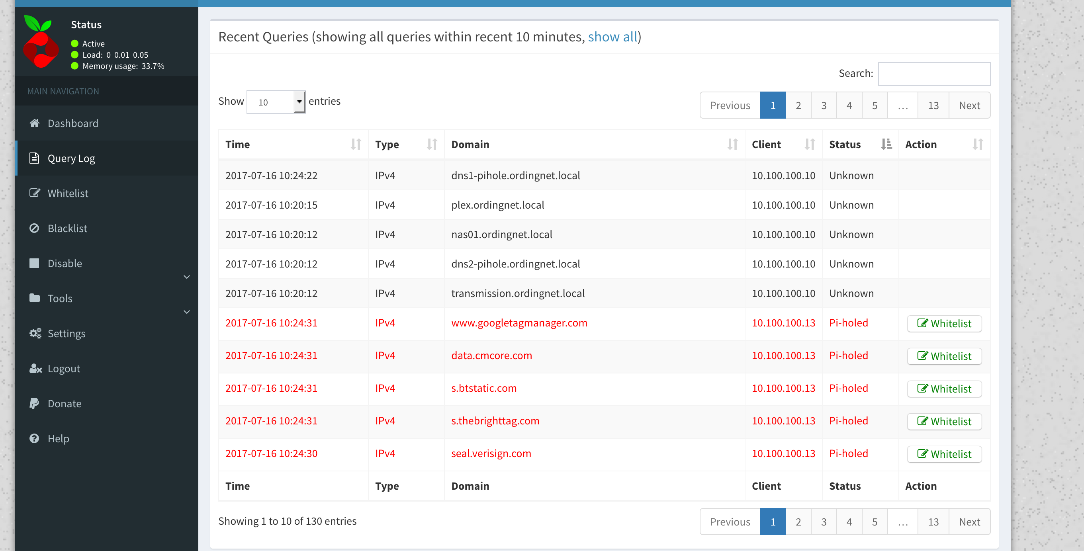This screenshot has height=551, width=1084.
Task: Sort by Domain column arrows
Action: (x=732, y=144)
